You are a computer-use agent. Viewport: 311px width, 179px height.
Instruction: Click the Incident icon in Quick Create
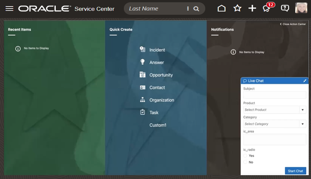point(142,49)
